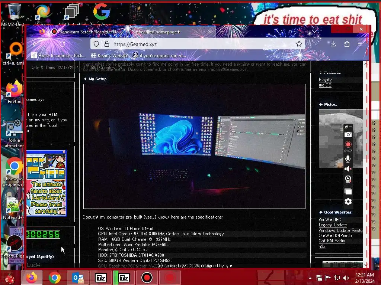Open the 'if you're gonna run m...' bookmark
The image size is (381, 285).
[x=159, y=56]
